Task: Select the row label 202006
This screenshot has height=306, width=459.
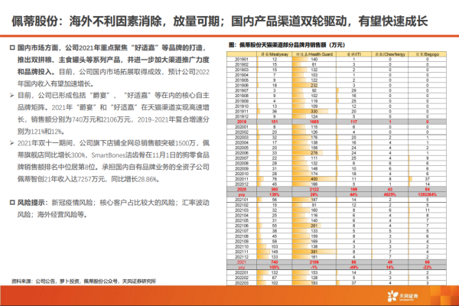Action: tap(242, 153)
